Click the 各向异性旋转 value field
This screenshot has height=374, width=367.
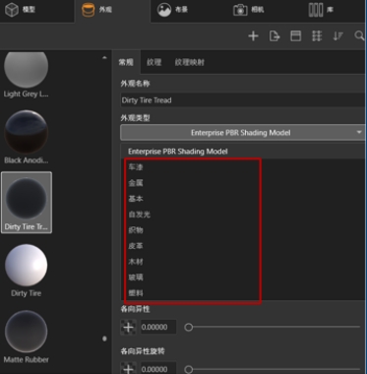coord(158,369)
